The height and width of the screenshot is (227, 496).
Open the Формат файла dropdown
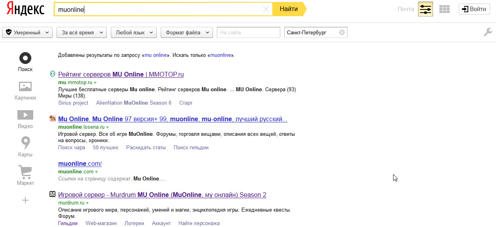point(187,33)
